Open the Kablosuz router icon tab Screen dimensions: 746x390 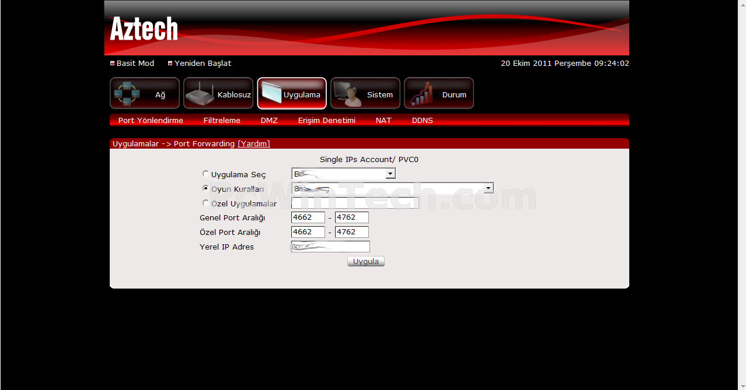(x=218, y=93)
